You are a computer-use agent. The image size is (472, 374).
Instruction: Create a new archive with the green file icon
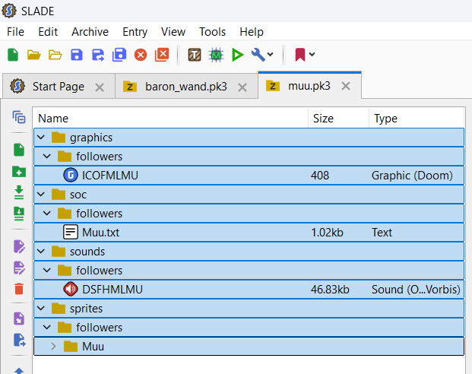[13, 55]
